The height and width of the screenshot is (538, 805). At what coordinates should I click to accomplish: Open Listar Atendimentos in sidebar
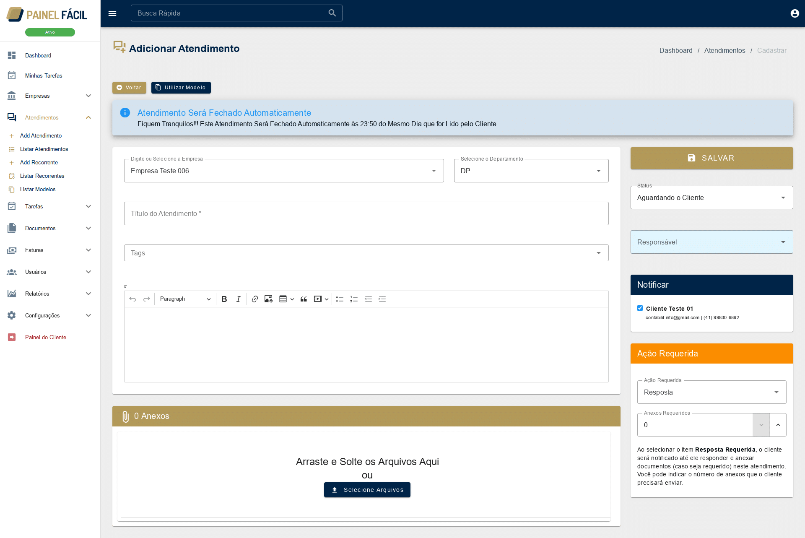pos(44,149)
